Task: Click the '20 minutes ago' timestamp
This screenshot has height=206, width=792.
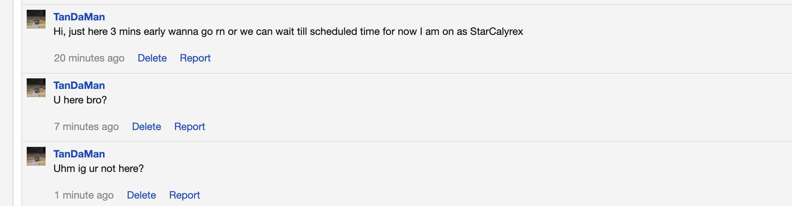Action: (x=89, y=58)
